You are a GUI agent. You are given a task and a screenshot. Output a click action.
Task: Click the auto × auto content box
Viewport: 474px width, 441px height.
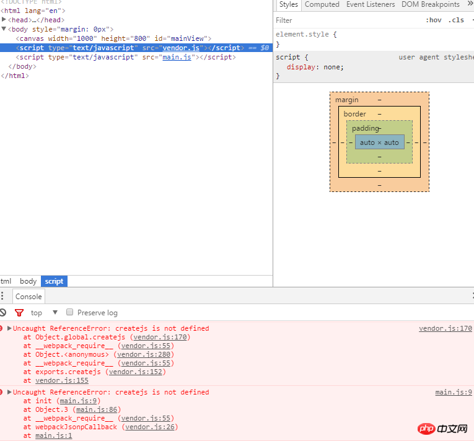(379, 142)
